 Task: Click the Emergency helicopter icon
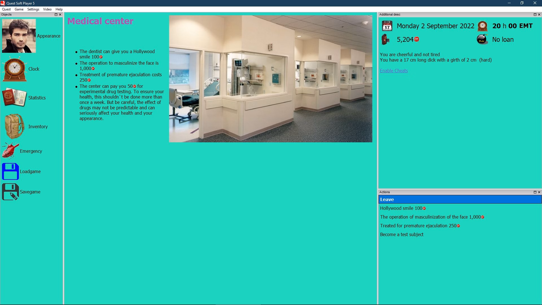coord(10,151)
